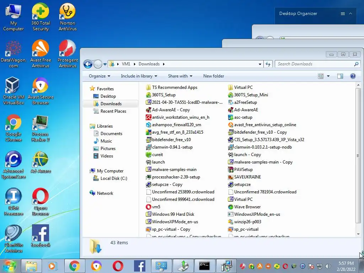Viewport: 364px width, 273px height.
Task: Open the change view options arrow
Action: click(x=328, y=76)
